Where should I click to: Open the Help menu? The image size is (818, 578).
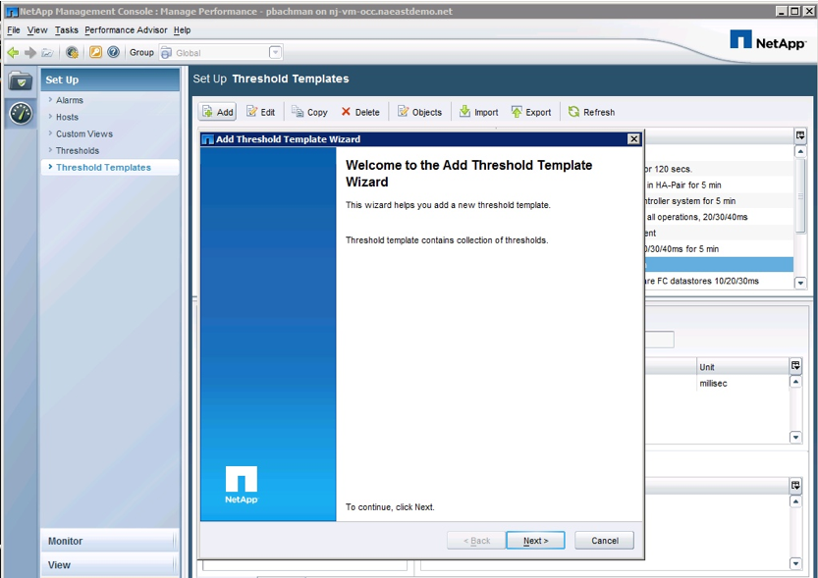click(x=182, y=30)
